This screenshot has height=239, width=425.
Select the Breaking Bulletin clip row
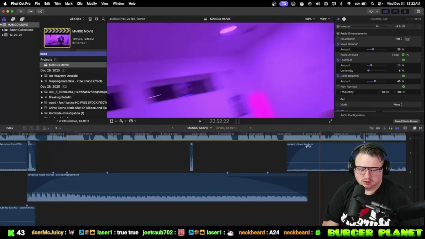tap(73, 97)
